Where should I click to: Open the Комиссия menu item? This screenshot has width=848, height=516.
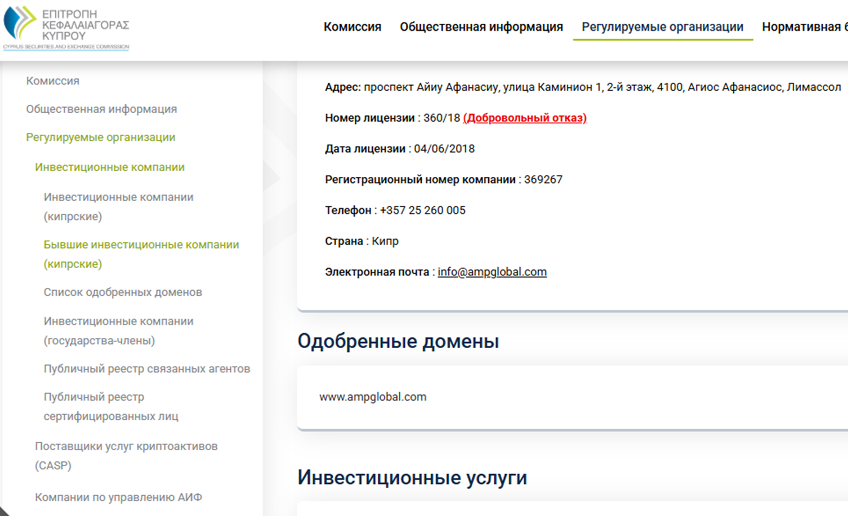click(x=352, y=26)
